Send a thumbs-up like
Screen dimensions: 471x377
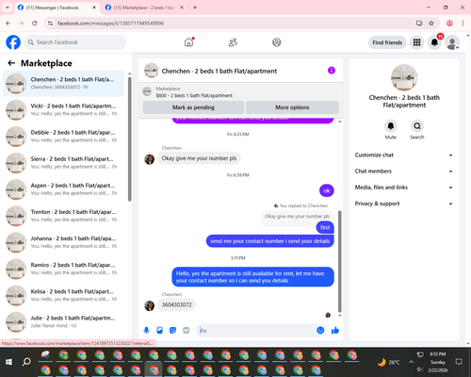(335, 330)
